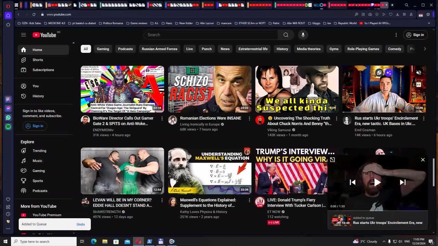Viewport: 438px width, 246px height.
Task: Click the top-right Sign in button
Action: (415, 35)
